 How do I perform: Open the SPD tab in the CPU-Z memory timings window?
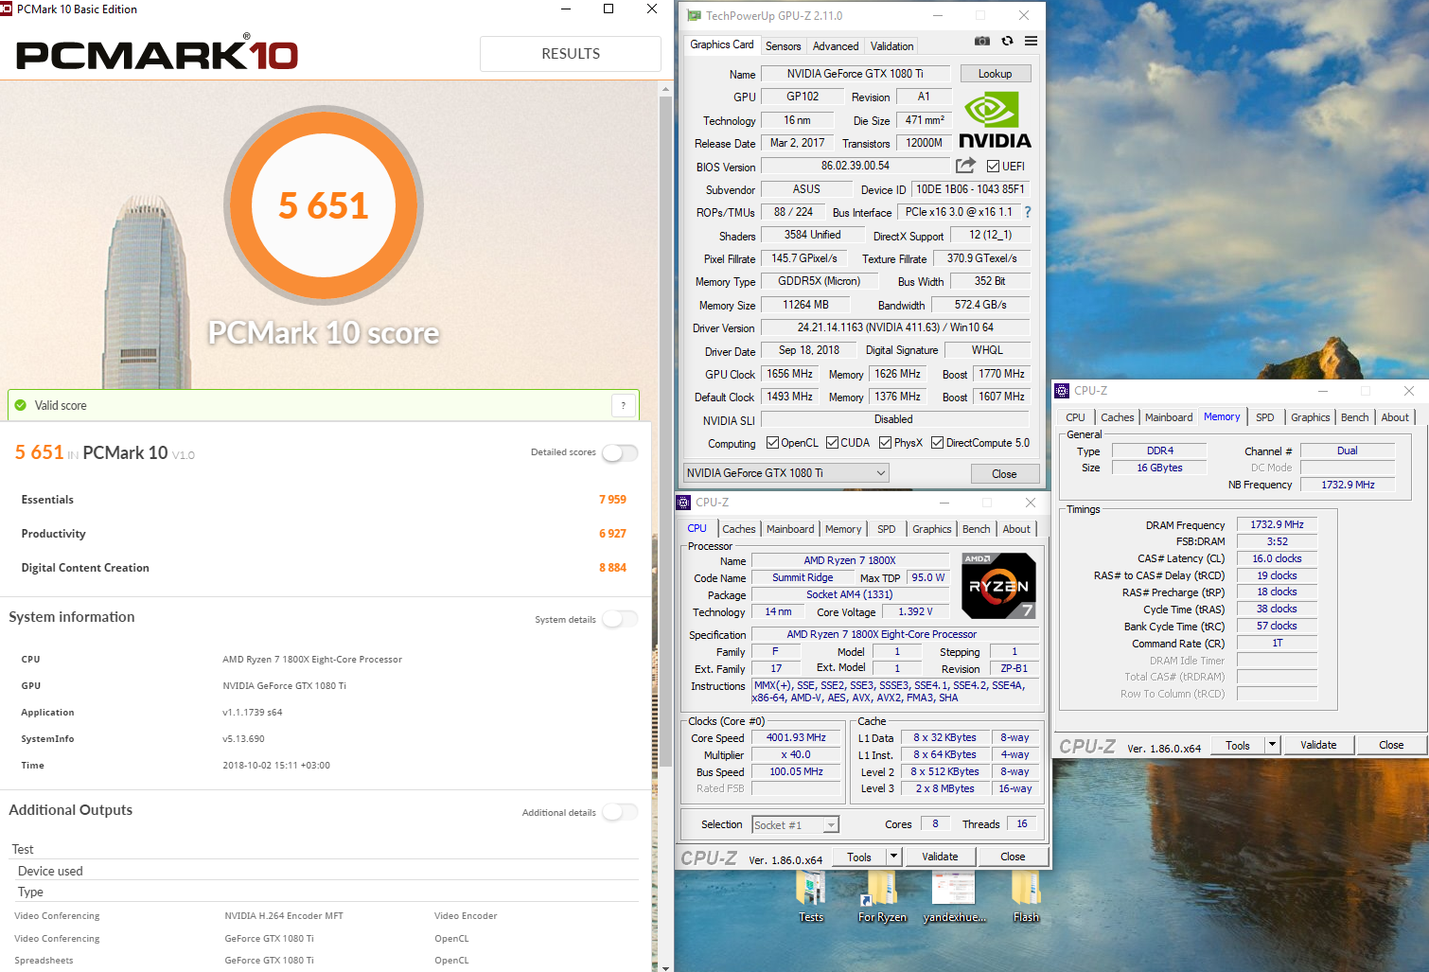[1265, 417]
